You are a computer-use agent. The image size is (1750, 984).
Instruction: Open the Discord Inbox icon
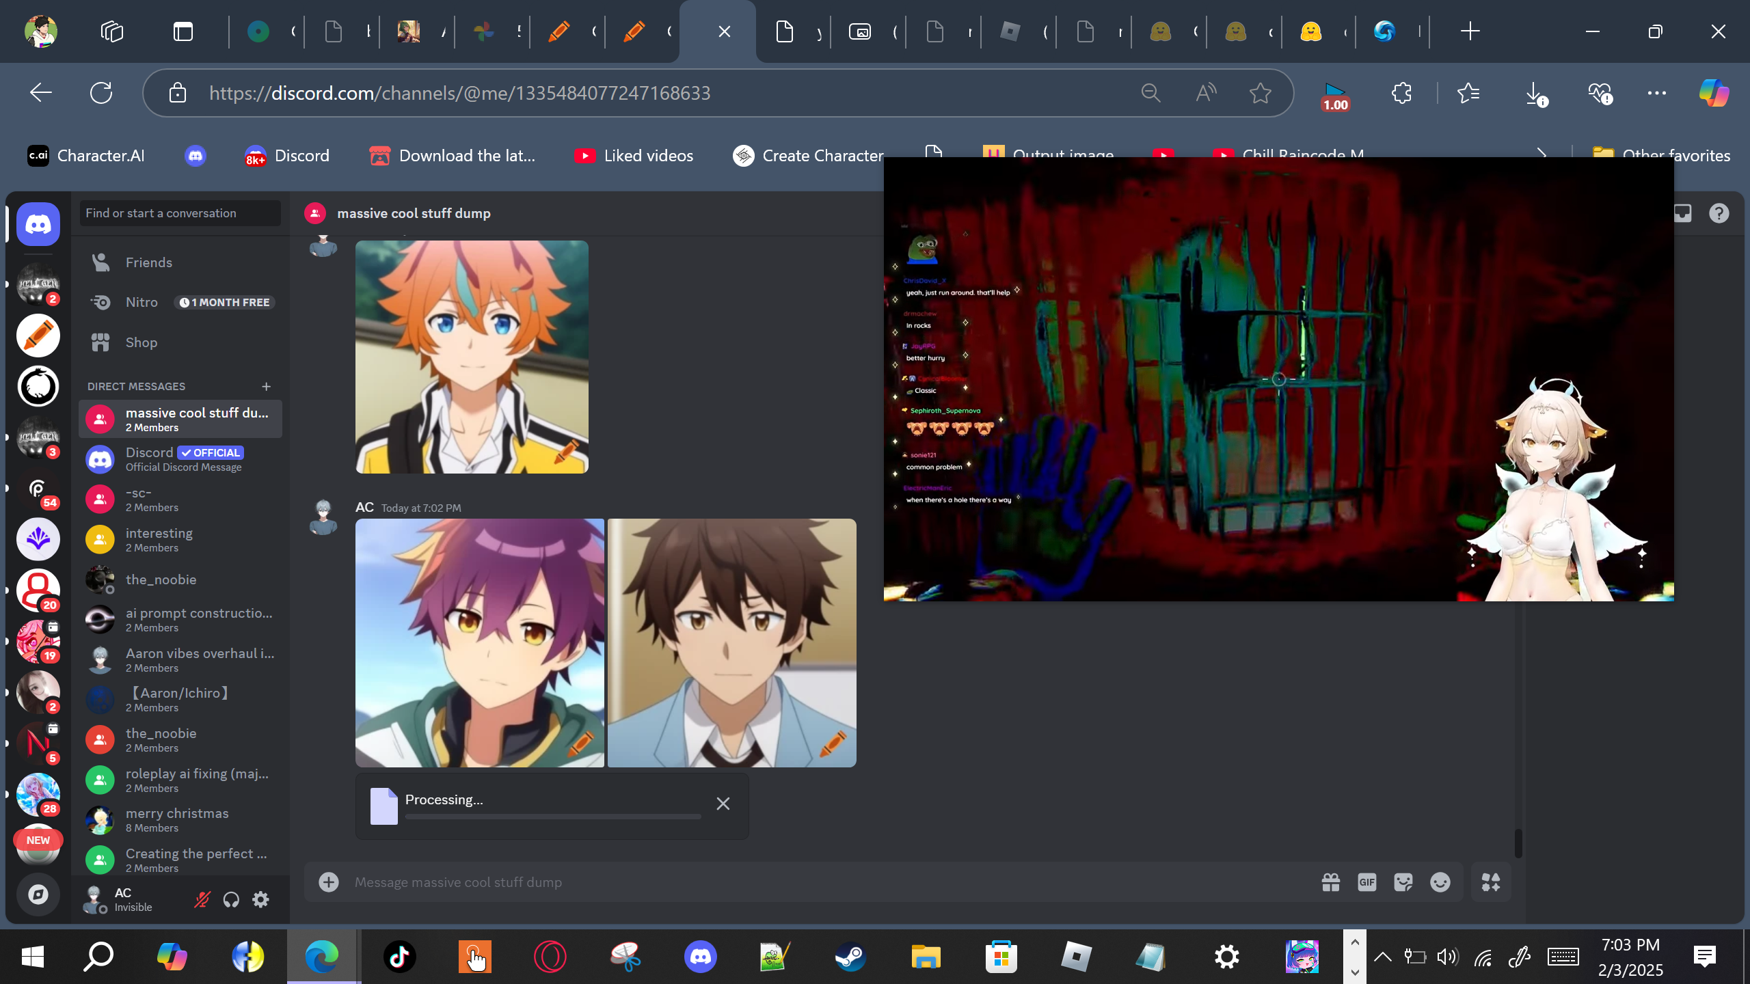point(1682,214)
